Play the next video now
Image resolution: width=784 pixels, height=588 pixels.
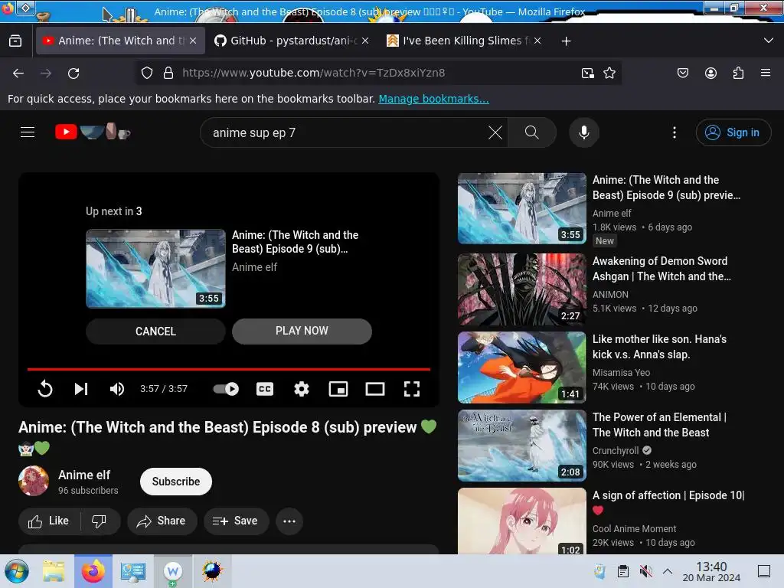click(302, 331)
